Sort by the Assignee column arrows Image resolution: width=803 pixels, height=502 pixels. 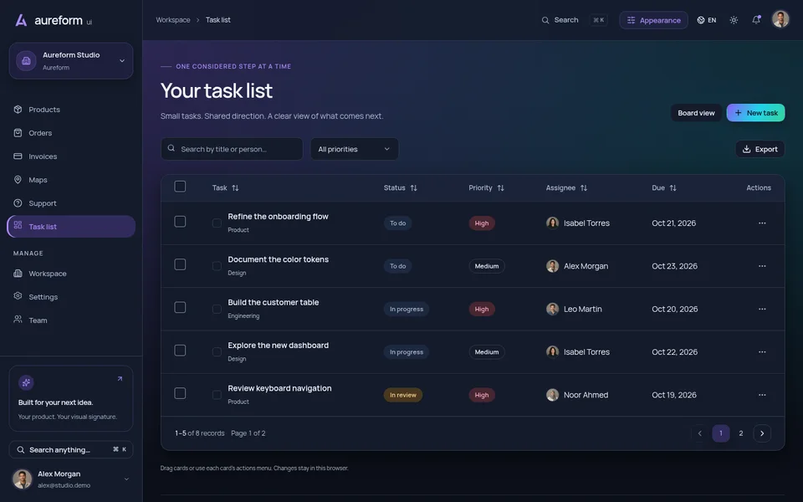[x=583, y=188]
